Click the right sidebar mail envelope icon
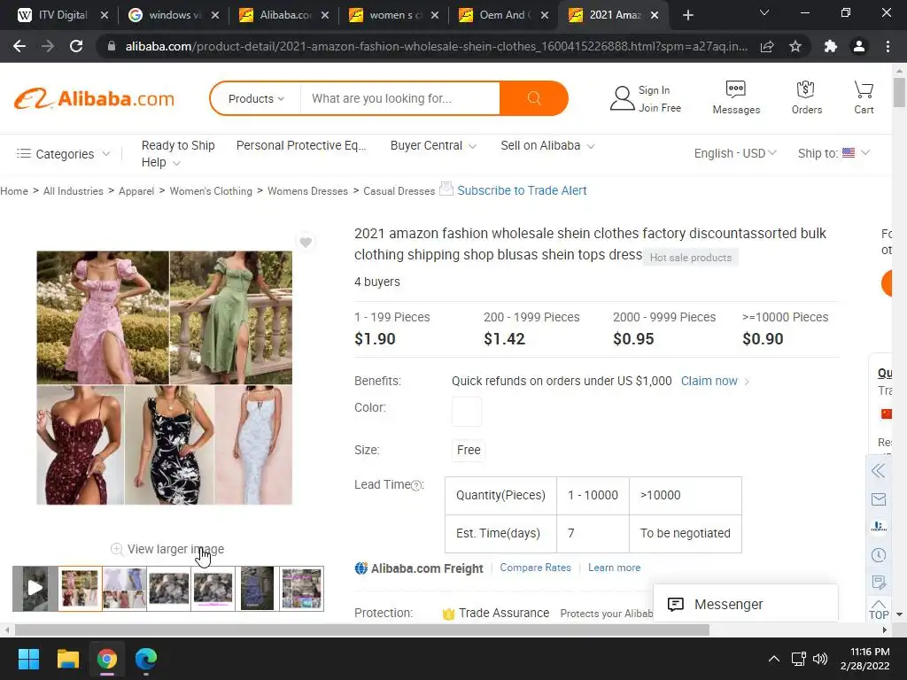Screen dimensions: 907x680 tap(878, 499)
